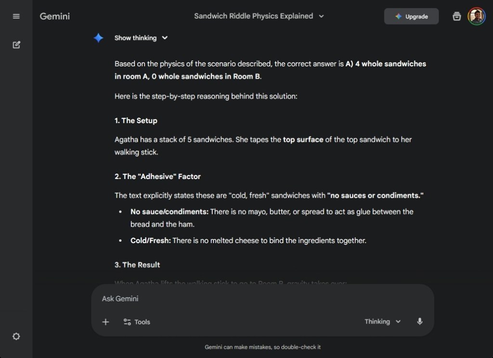Open your Google account profile avatar

tap(477, 16)
